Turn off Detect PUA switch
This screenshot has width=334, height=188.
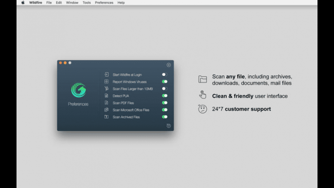point(164,96)
